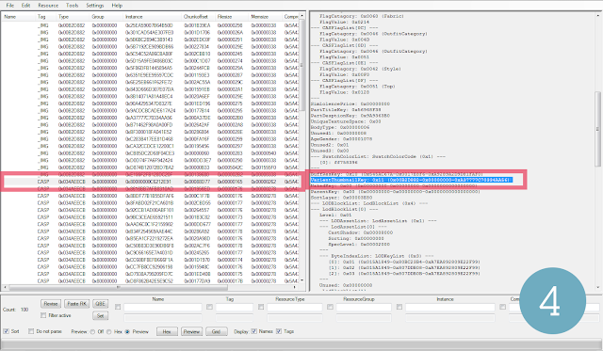The width and height of the screenshot is (603, 351).
Task: Check the Do not parse option
Action: point(31,331)
